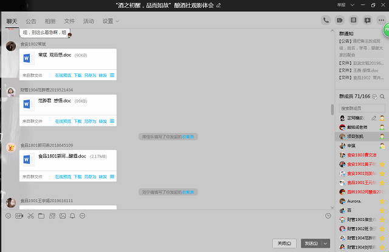The width and height of the screenshot is (389, 252).
Task: Open message history clock icon
Action: [328, 216]
